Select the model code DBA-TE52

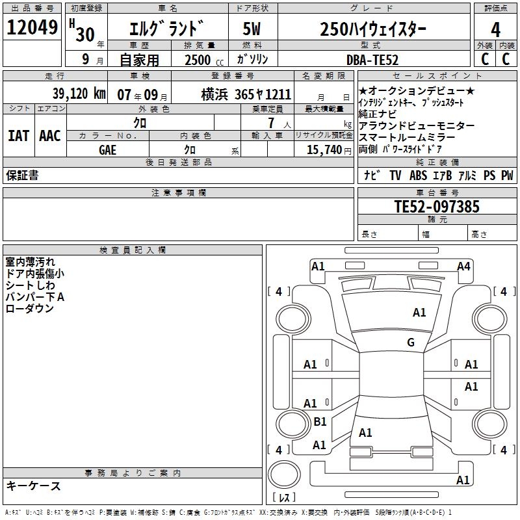point(372,60)
